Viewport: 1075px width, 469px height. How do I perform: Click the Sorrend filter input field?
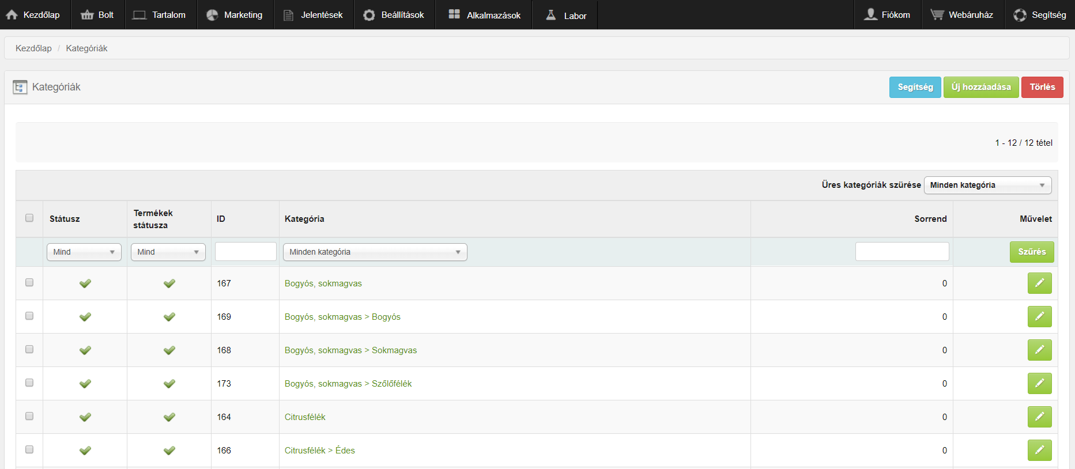pyautogui.click(x=902, y=252)
